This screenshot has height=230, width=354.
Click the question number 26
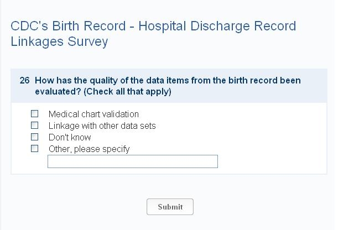(24, 81)
